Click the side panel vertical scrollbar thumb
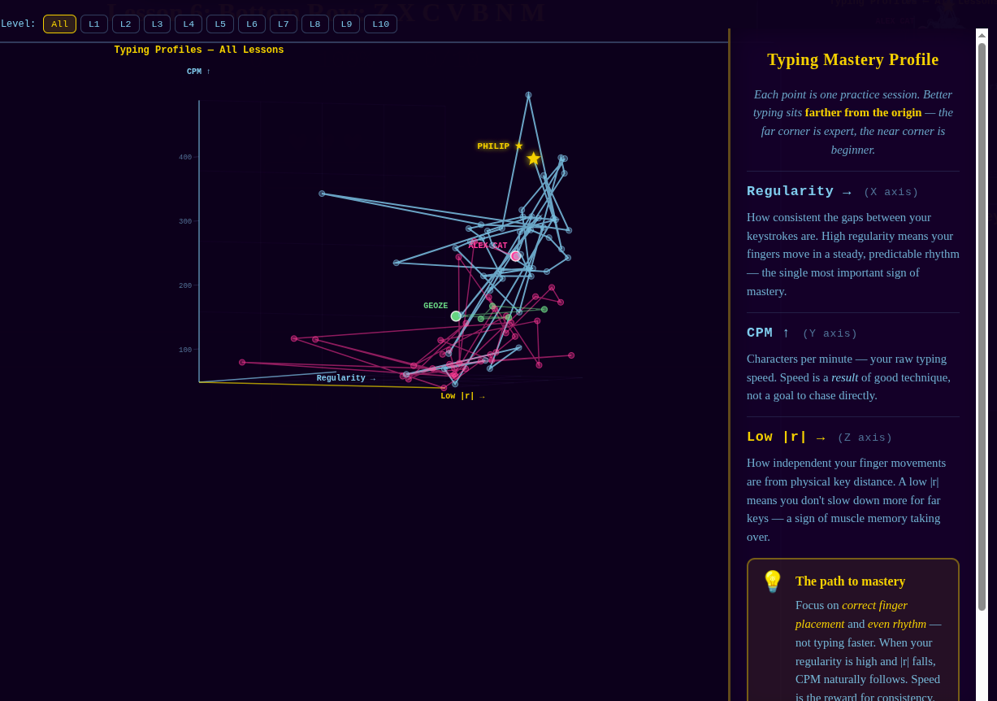 pyautogui.click(x=982, y=326)
